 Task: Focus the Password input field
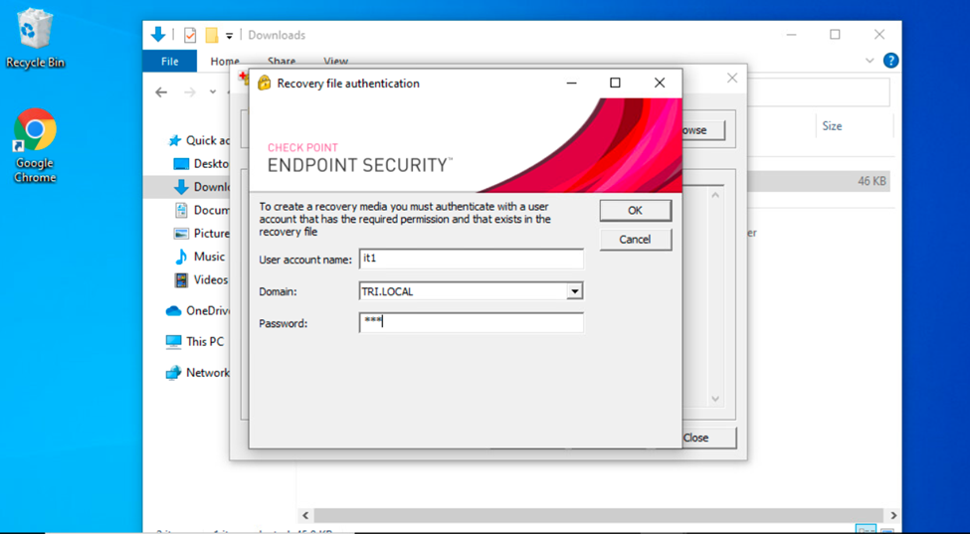[x=471, y=322]
